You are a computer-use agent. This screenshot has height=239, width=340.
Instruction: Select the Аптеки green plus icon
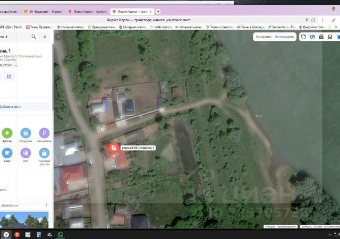[x=7, y=133]
